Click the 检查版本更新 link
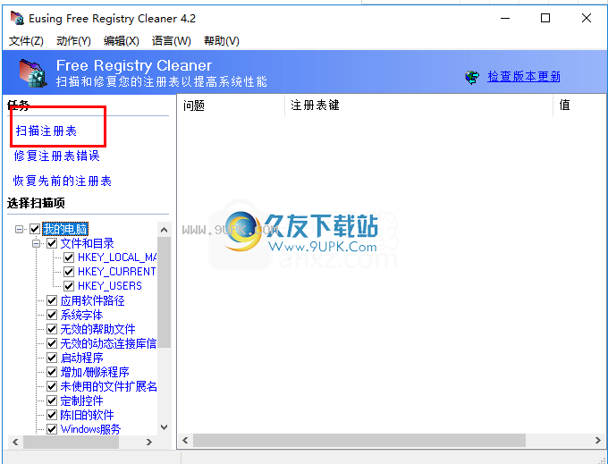Screen dimensions: 608x464 point(524,76)
